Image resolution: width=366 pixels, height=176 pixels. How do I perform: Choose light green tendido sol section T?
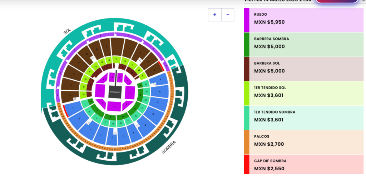coord(116,60)
